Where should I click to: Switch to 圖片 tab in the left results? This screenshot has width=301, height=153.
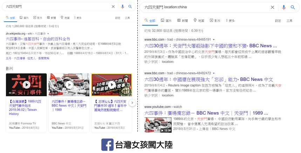click(x=24, y=18)
